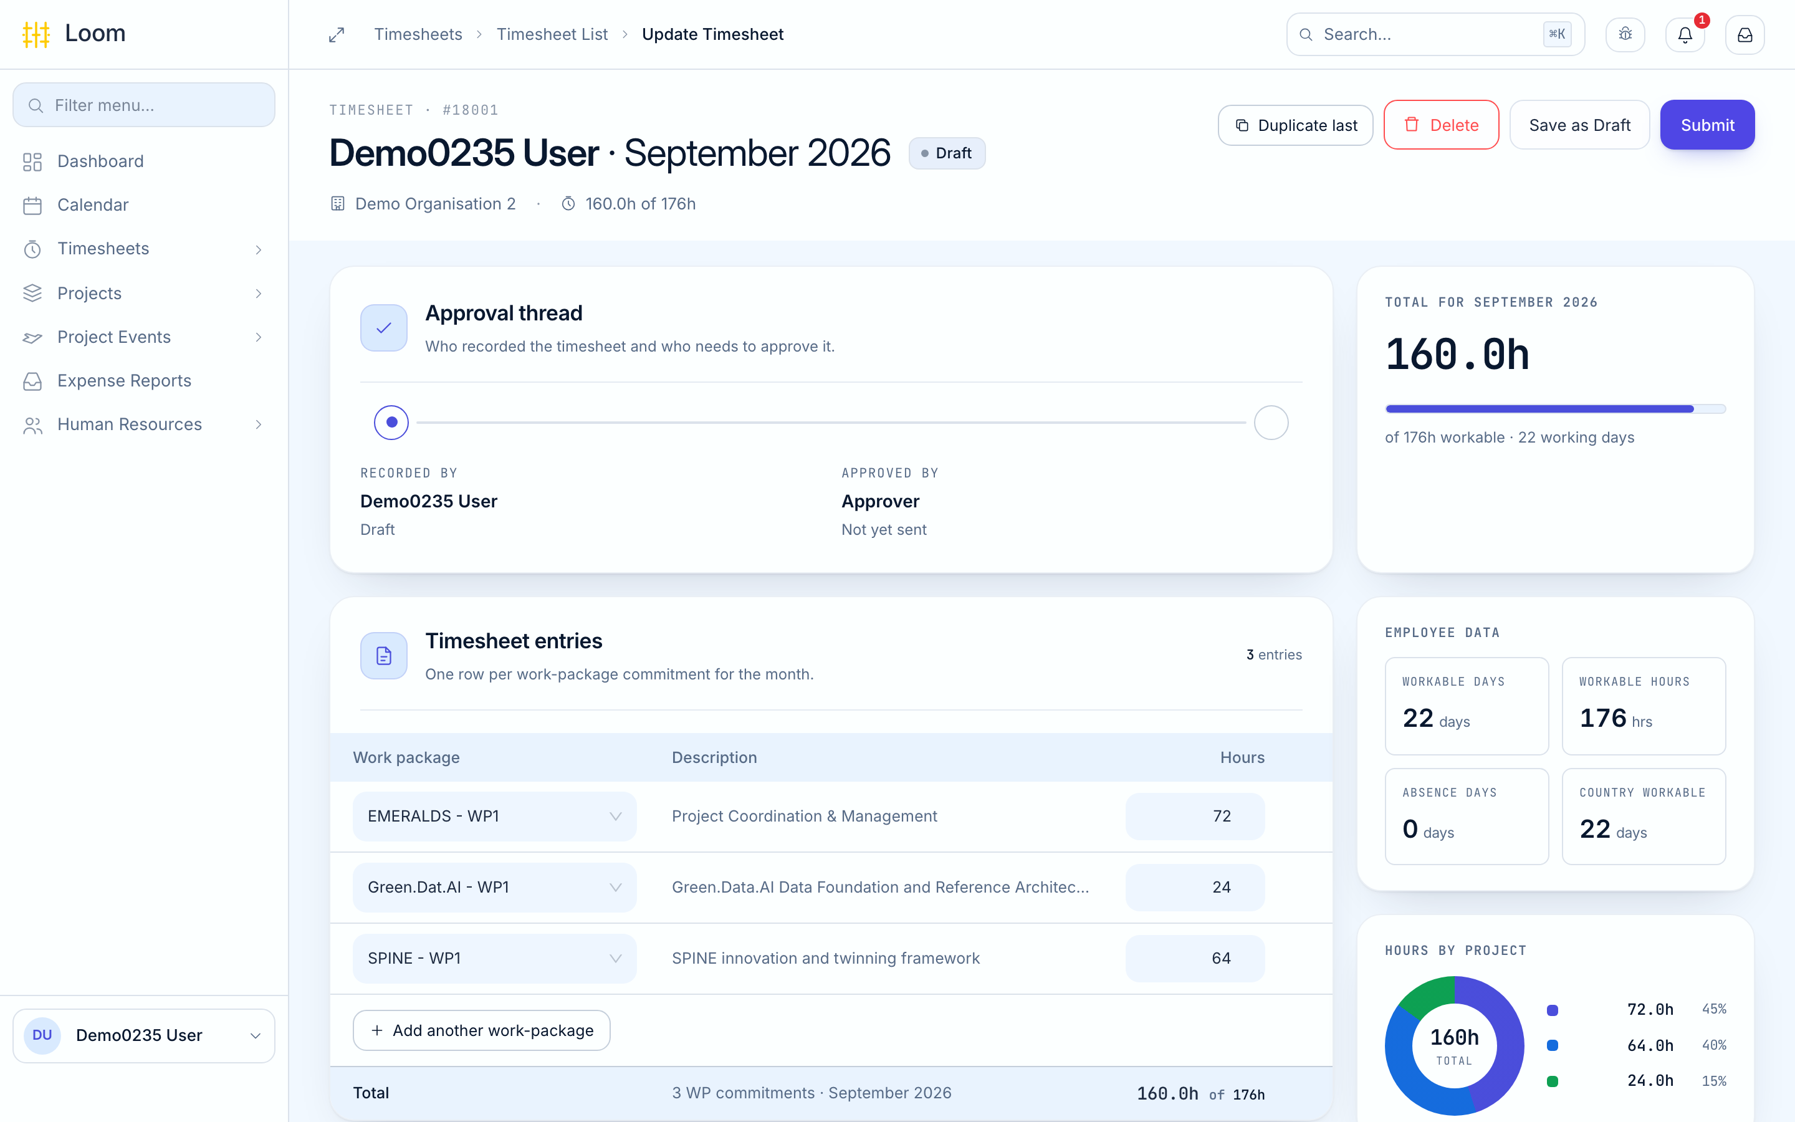Click the Calendar sidebar icon
This screenshot has height=1122, width=1795.
[32, 206]
